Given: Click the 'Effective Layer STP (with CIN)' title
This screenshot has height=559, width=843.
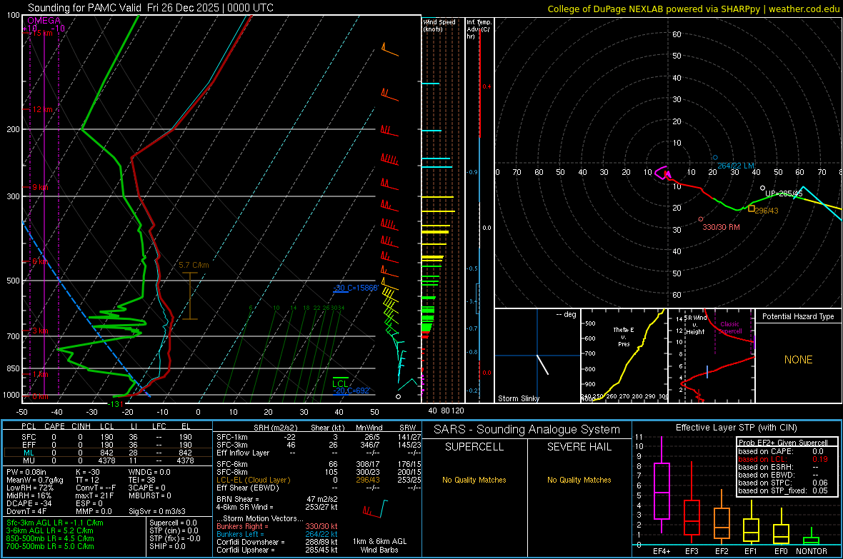Looking at the screenshot, I should (736, 428).
